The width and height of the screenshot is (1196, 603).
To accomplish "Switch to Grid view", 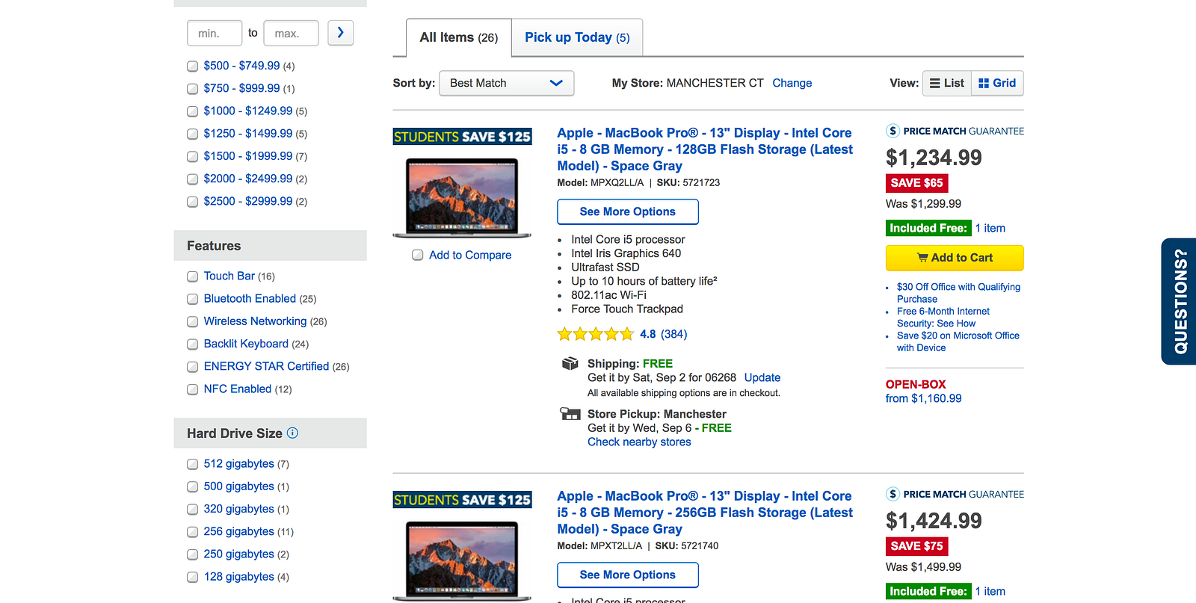I will (x=997, y=83).
